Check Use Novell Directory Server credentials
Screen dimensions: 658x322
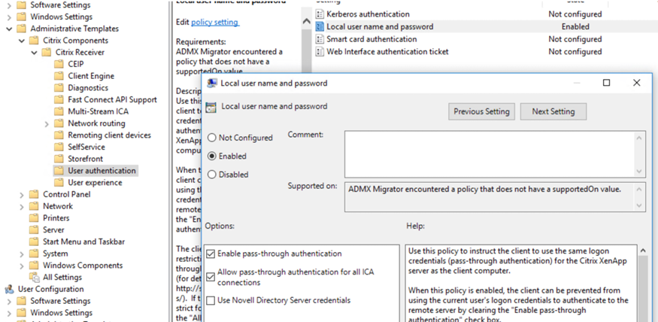click(x=211, y=301)
